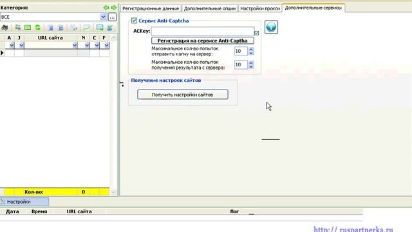Viewport: 412px width, 232px height.
Task: Click the round blue info icon button
Action: pyautogui.click(x=271, y=27)
